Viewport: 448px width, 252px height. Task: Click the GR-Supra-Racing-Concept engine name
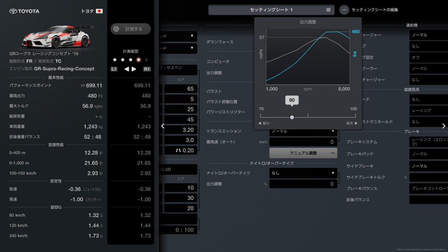64,69
